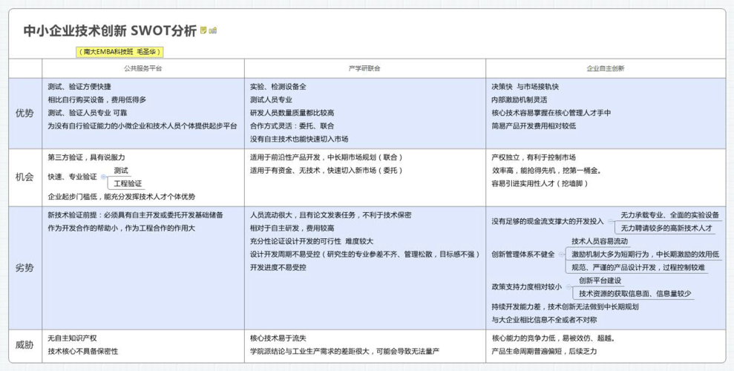Viewport: 734px width, 371px height.
Task: Select the topic 决策快 与市场接轨快
Action: pyautogui.click(x=525, y=87)
